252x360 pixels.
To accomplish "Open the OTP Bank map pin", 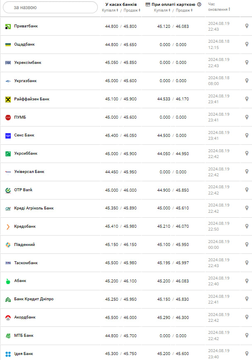I will 247,190.
